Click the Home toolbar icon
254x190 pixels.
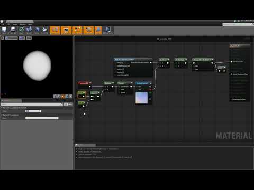[x=37, y=30]
